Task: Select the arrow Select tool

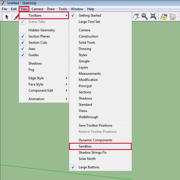Action: click(x=7, y=17)
